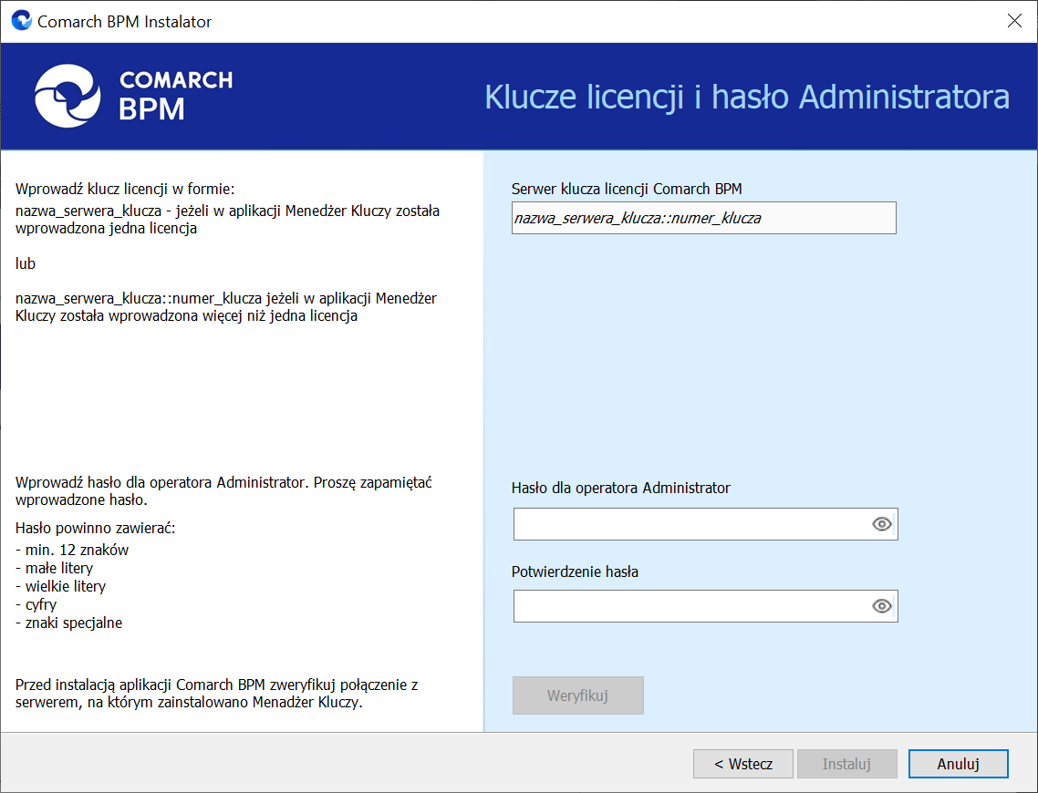Click the 'Wprowadź klucz licencji w formie:' text
This screenshot has width=1038, height=793.
(125, 190)
